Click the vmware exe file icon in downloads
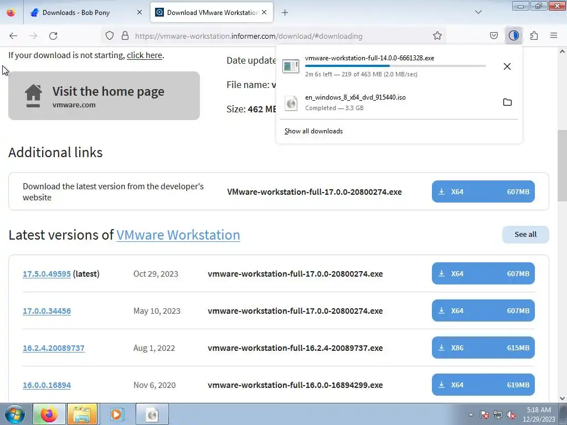This screenshot has width=567, height=425. pyautogui.click(x=291, y=66)
